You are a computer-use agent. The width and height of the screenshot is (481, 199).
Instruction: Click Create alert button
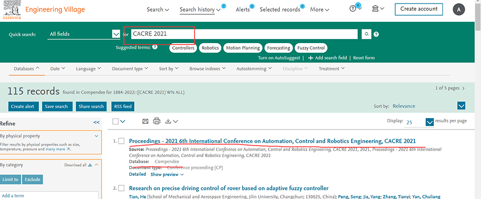tap(24, 107)
